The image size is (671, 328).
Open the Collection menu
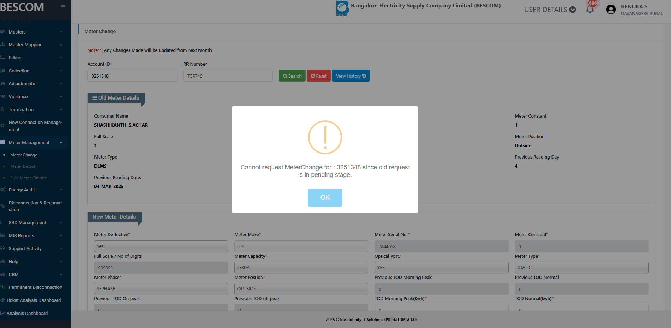(34, 71)
